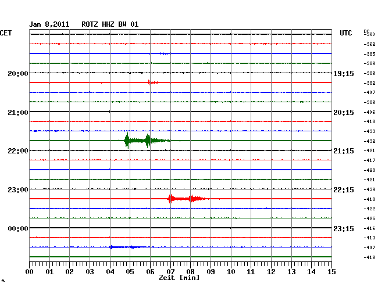Select the "21:00" CET time label

(x=18, y=113)
